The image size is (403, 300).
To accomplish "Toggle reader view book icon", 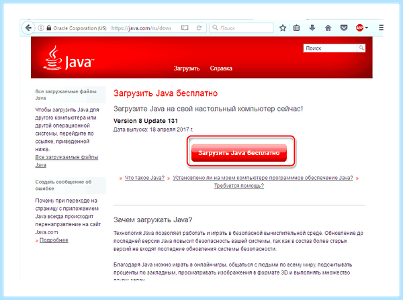I will [185, 28].
